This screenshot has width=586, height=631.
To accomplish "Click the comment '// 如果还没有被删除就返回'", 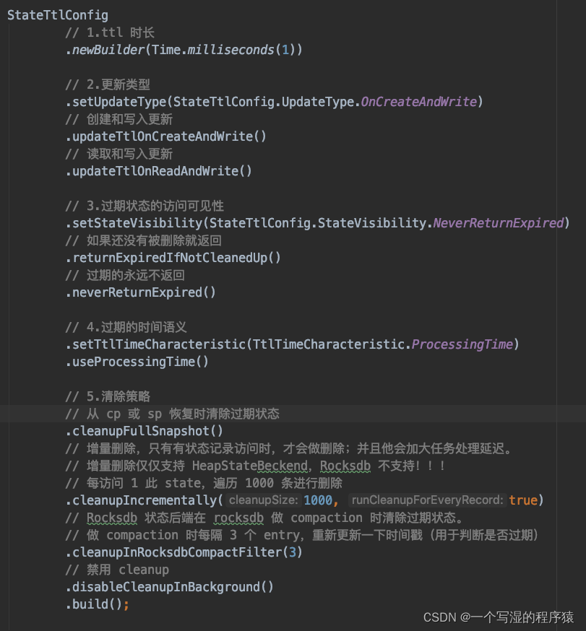I will [x=143, y=240].
